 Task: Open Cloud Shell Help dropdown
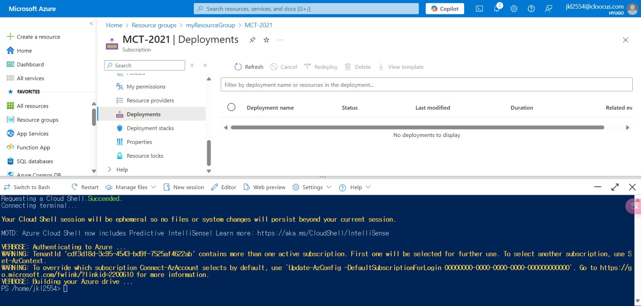pos(355,187)
